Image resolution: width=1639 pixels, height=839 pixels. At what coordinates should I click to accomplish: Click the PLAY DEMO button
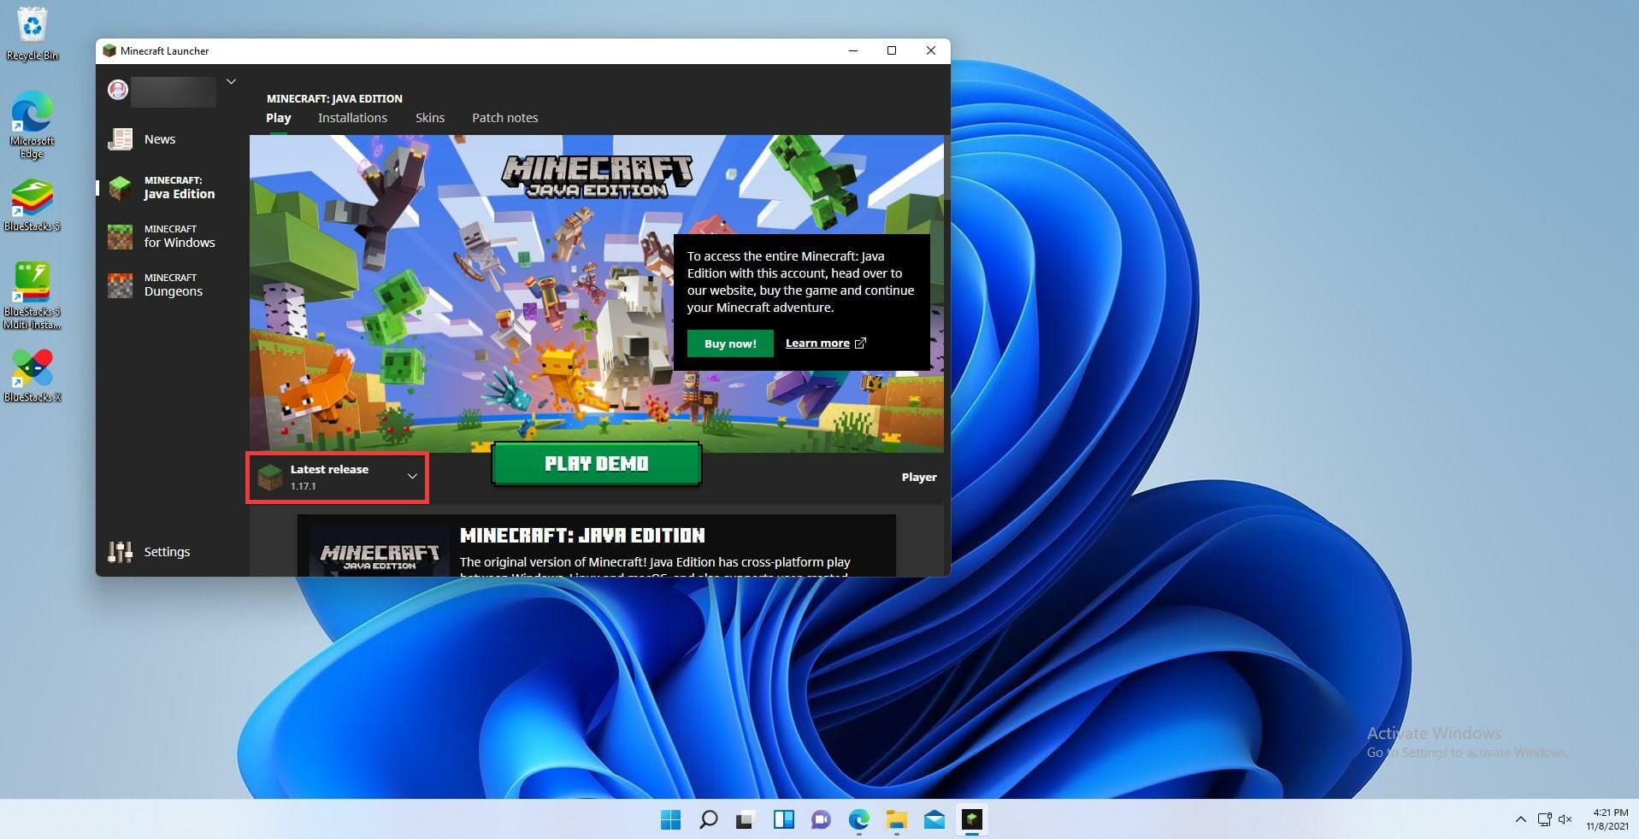coord(597,464)
